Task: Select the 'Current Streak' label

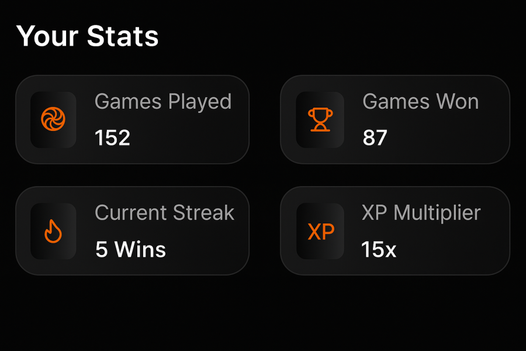Action: coord(164,213)
